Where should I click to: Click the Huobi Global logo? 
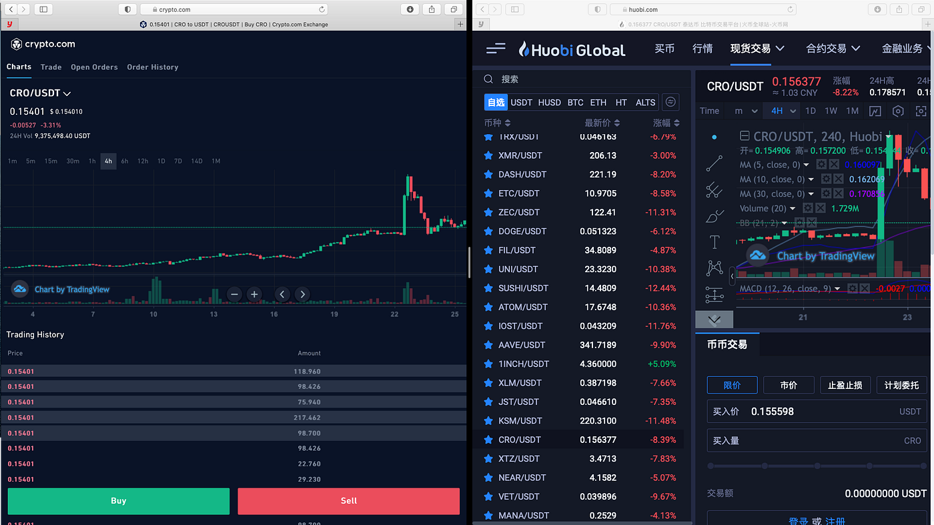(x=572, y=49)
